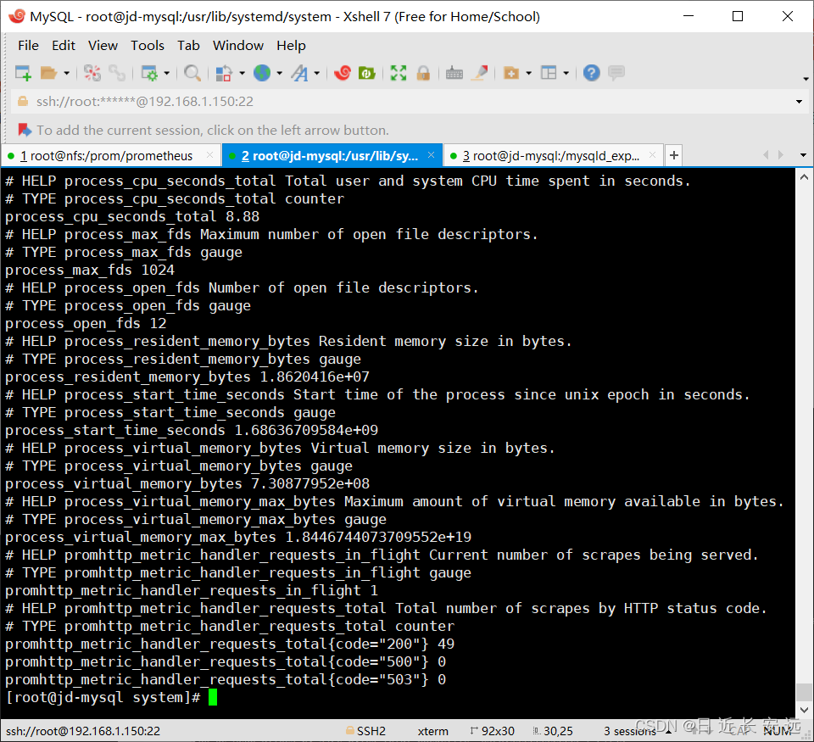
Task: Click the terminal prompt [root@jd-mysql system]#
Action: pos(103,697)
